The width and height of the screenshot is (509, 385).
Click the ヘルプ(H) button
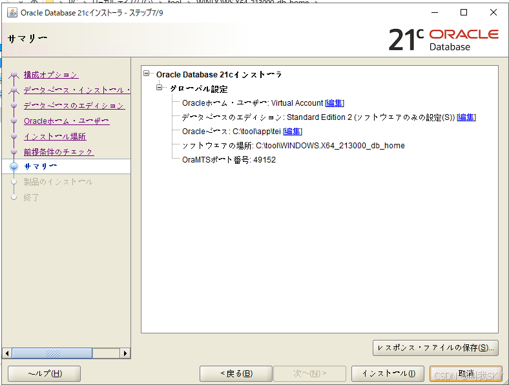point(44,373)
